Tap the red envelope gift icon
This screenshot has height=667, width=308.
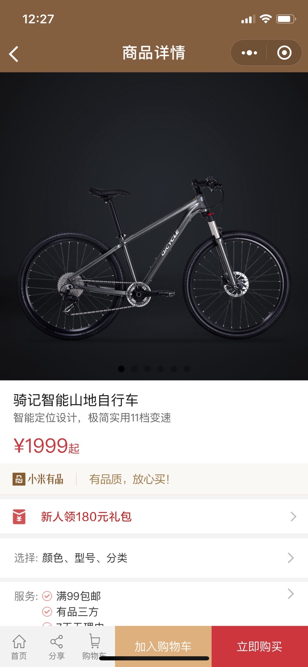(19, 517)
